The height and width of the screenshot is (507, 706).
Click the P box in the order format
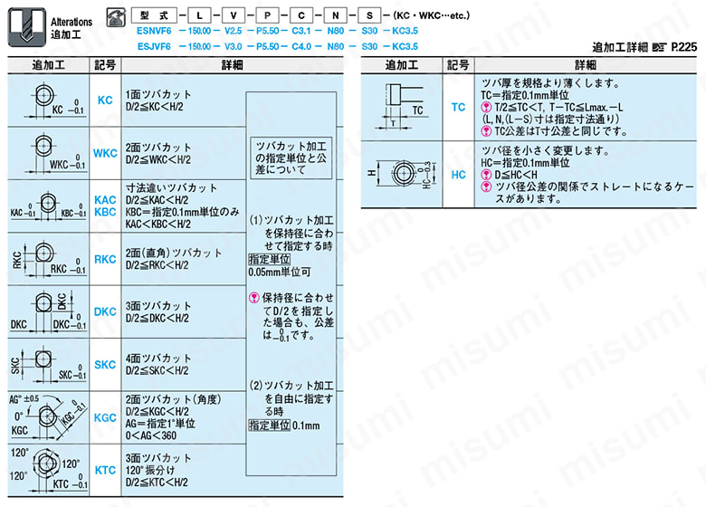[x=267, y=15]
